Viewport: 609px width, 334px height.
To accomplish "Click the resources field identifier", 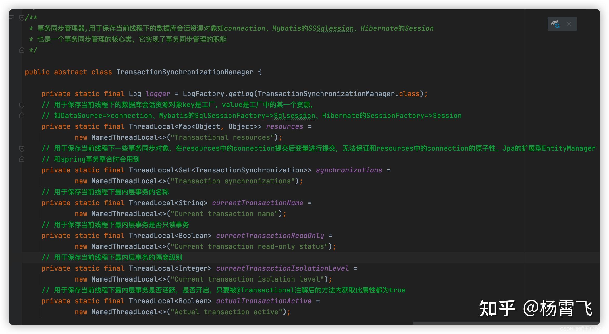I will click(284, 126).
